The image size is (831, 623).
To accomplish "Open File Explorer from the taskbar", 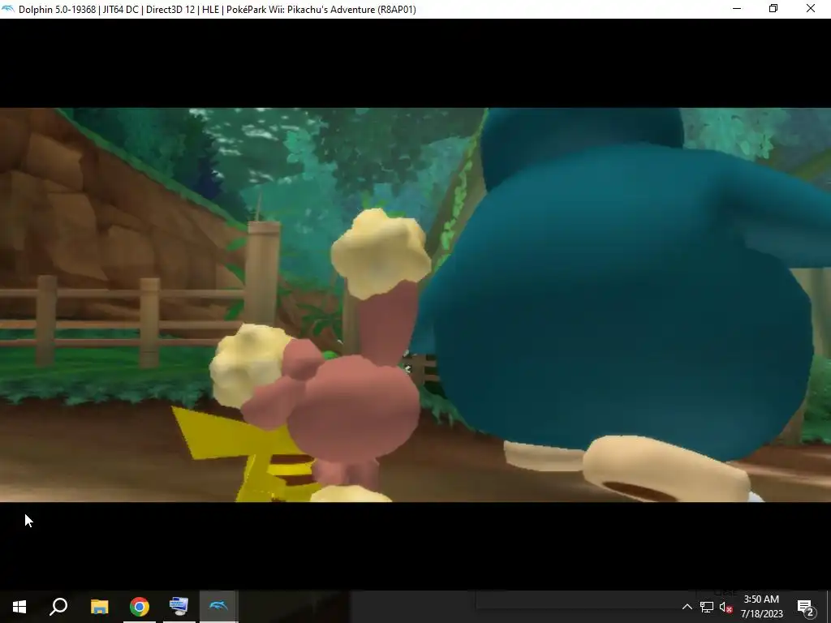I will pyautogui.click(x=99, y=607).
